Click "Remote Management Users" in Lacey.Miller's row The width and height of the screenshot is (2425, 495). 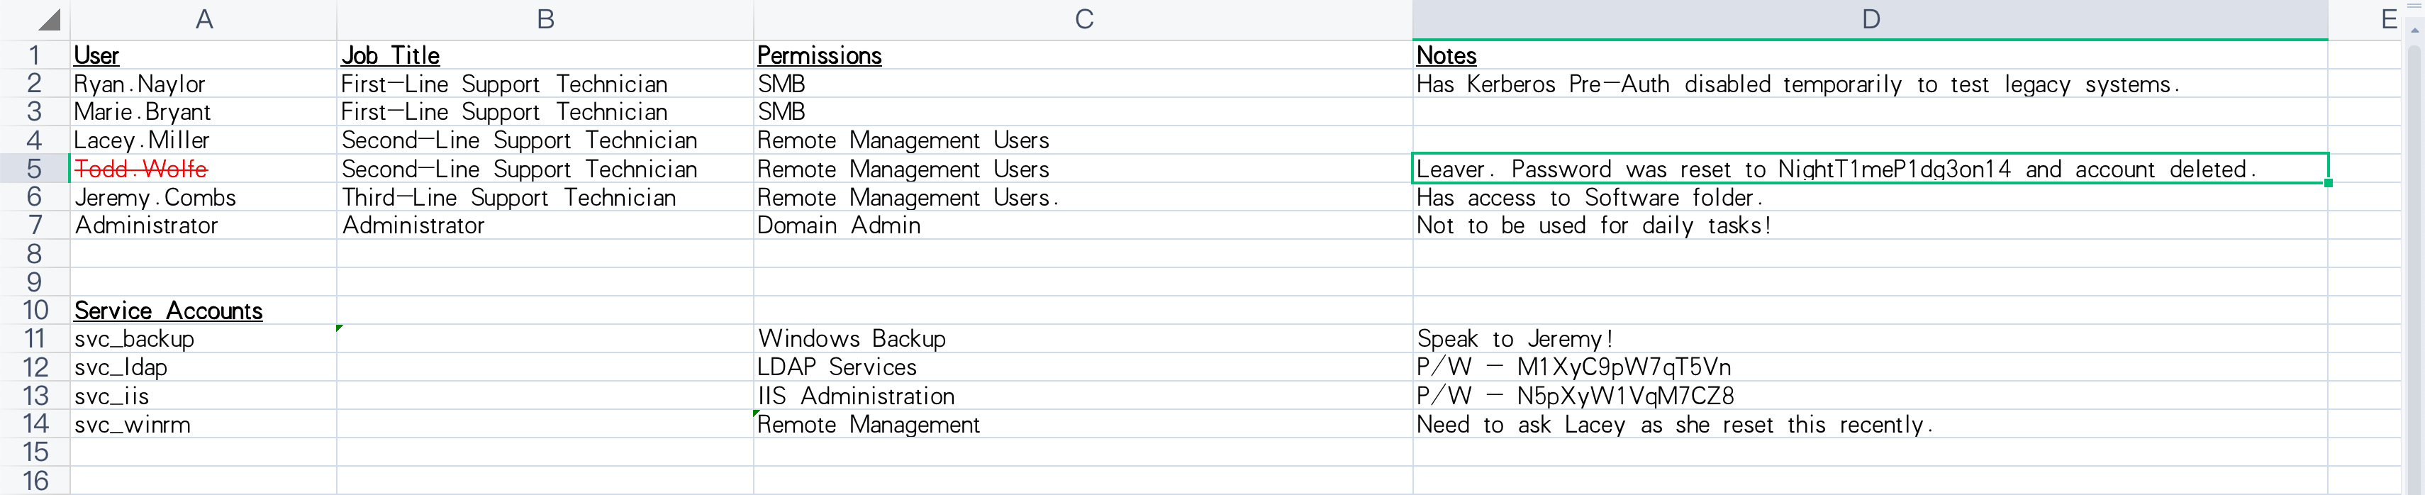(x=1083, y=140)
